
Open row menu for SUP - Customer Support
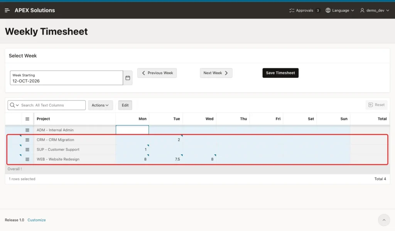pos(27,150)
